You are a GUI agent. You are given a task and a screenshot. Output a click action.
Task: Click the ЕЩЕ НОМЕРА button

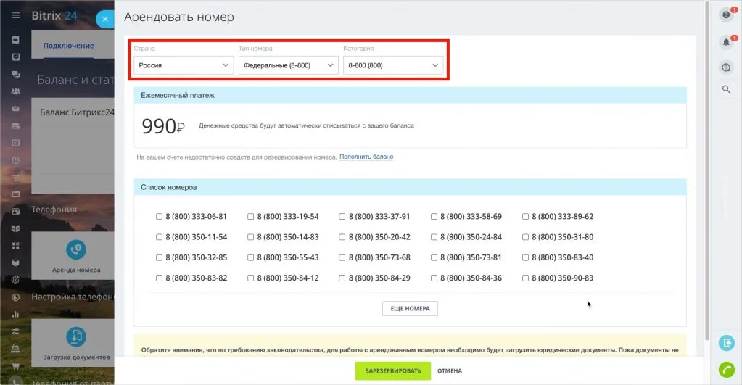(x=410, y=308)
